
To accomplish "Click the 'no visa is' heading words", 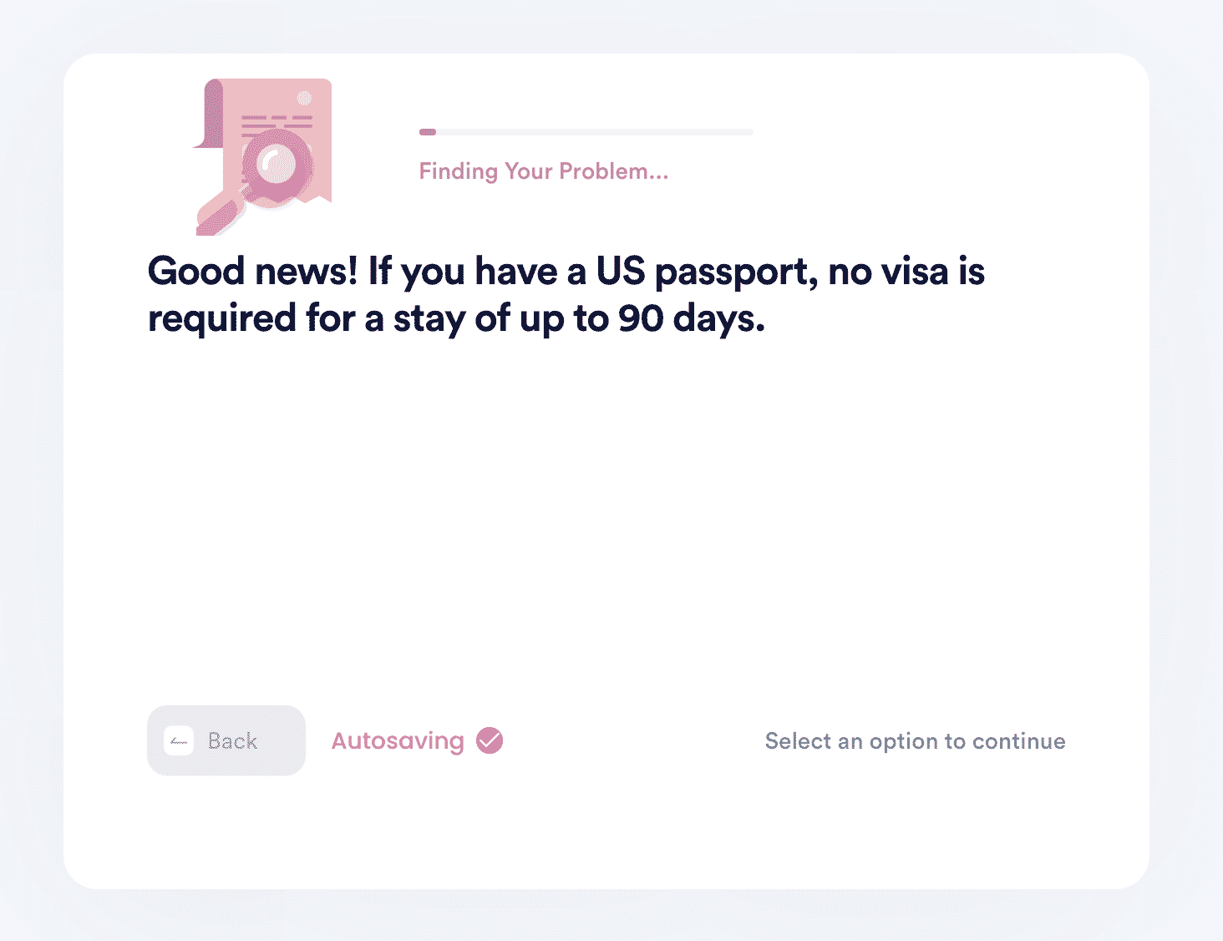I will pos(906,272).
